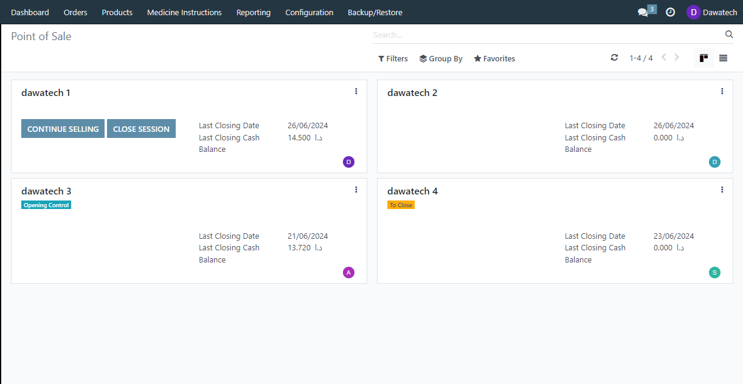Viewport: 743px width, 384px height.
Task: Click the 21/06/2024 closing date
Action: click(x=308, y=236)
